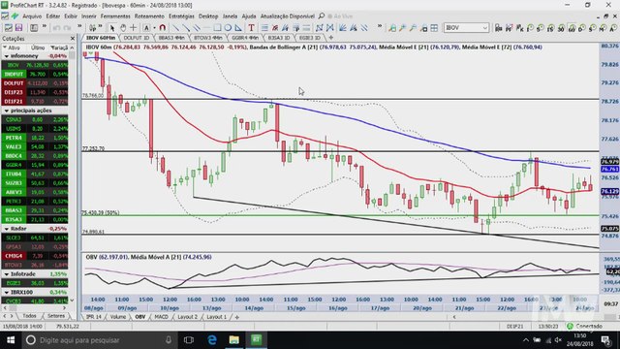Sort quotes by Último column header
The image size is (620, 349).
[x=38, y=48]
